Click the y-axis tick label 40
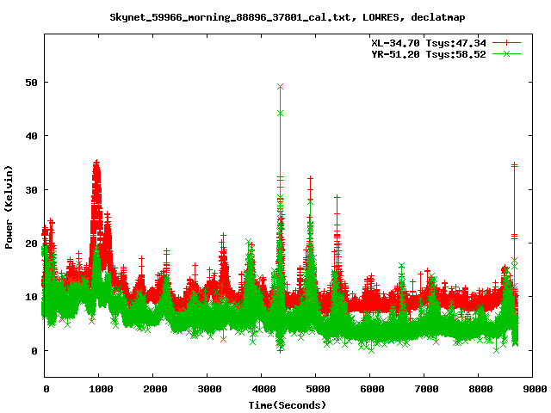 point(32,136)
